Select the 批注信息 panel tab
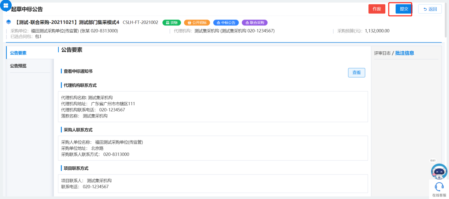Image resolution: width=449 pixels, height=199 pixels. [x=404, y=53]
